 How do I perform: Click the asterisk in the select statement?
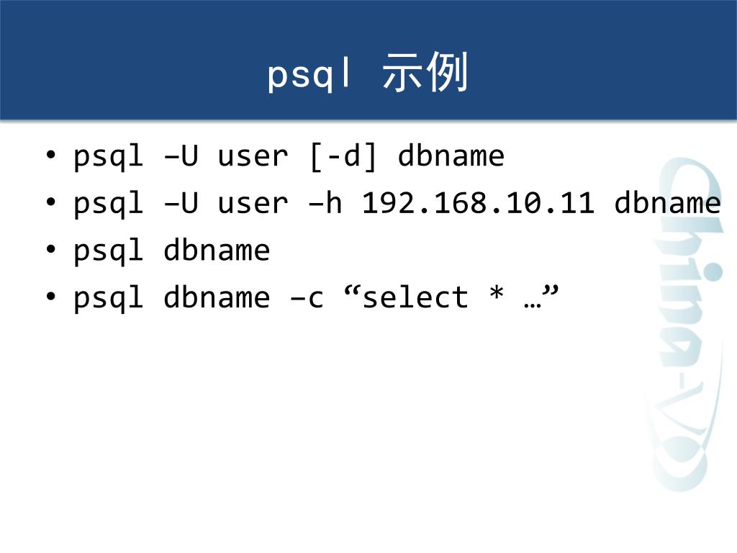coord(497,294)
